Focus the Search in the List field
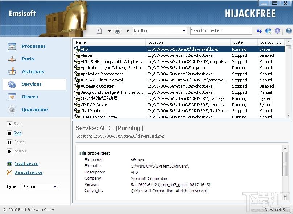The width and height of the screenshot is (293, 214). 221,31
